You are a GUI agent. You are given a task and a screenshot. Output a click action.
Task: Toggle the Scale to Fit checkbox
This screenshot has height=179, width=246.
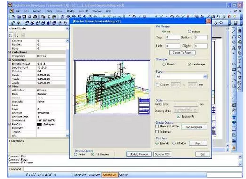pyautogui.click(x=178, y=117)
